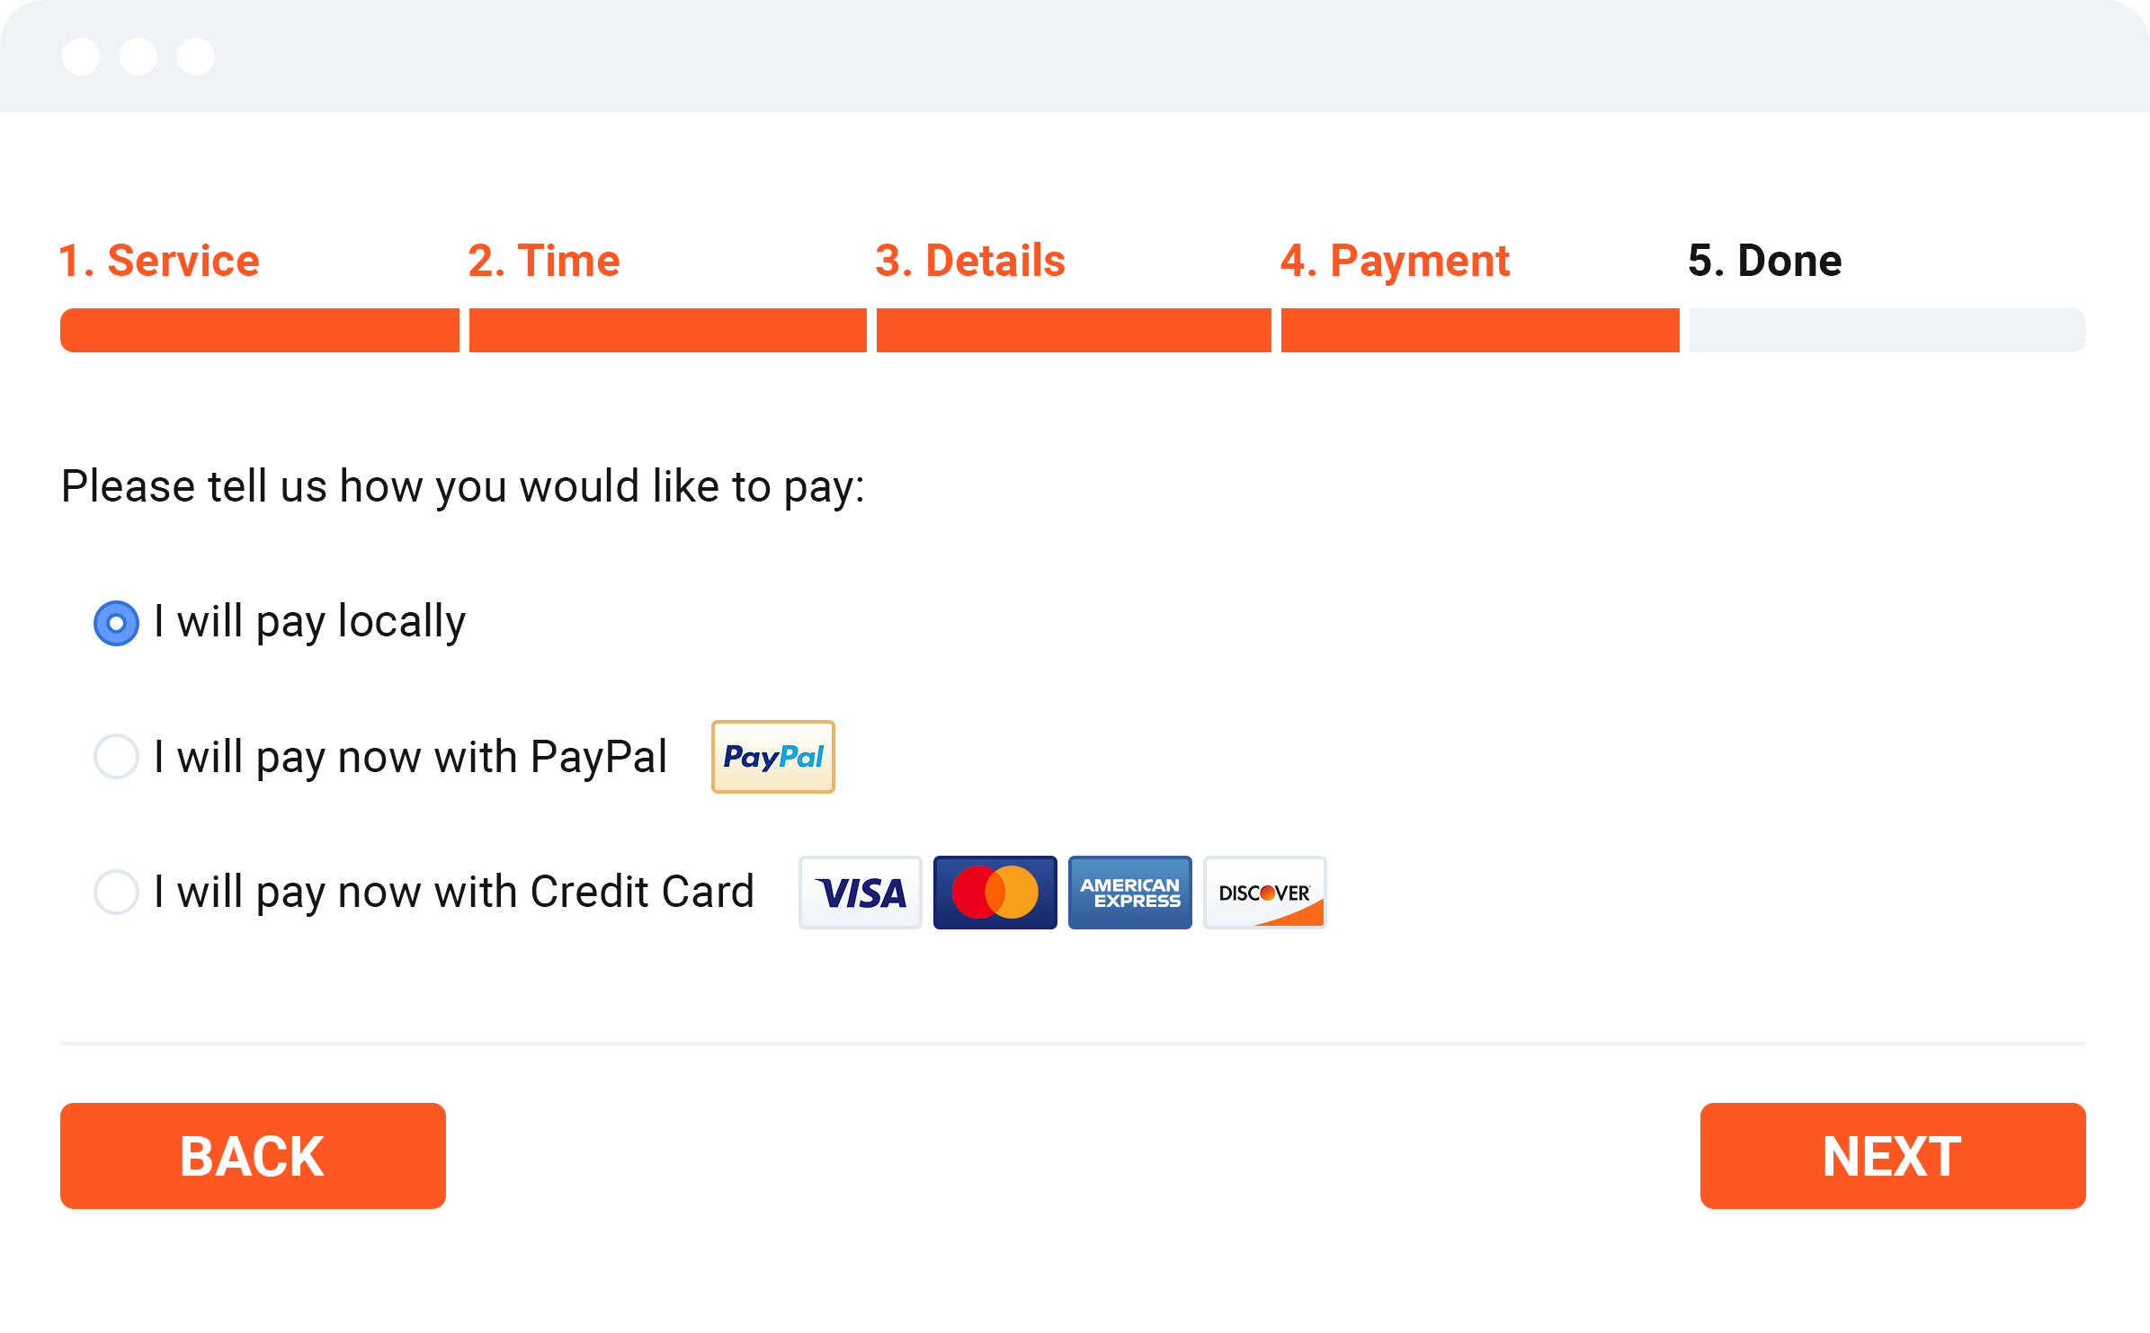Viewport: 2150px width, 1333px height.
Task: Go to the 1. Service step
Action: [159, 261]
